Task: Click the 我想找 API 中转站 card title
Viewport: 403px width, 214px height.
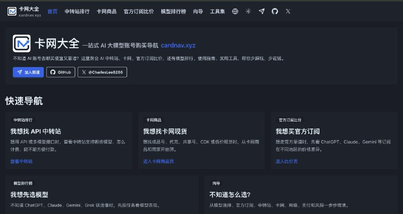Action: tap(36, 132)
